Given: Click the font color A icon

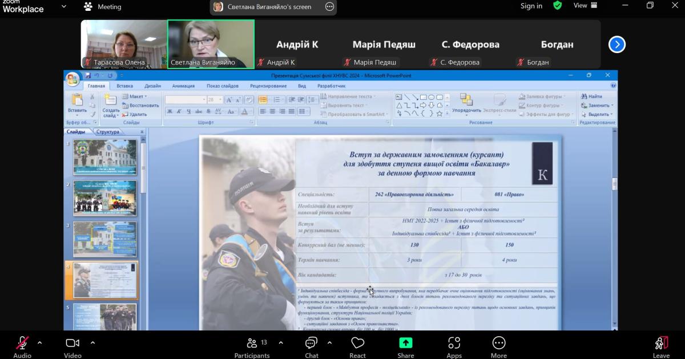Looking at the screenshot, I should pyautogui.click(x=245, y=111).
